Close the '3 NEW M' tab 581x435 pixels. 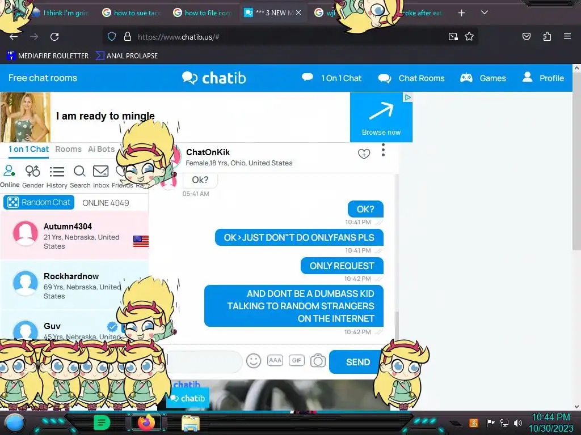point(298,12)
